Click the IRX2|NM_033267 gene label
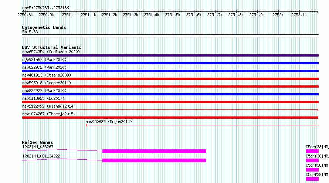Viewport: 329px width, 183px height. (x=38, y=147)
